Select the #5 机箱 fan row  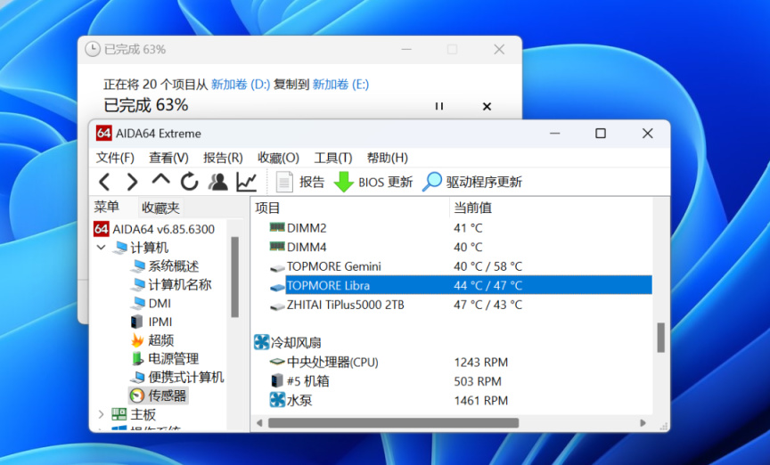[452, 381]
